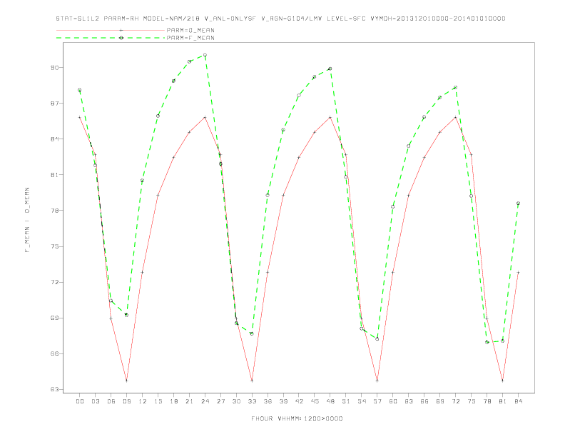Click forecast hour label 21
Screen dimensions: 565x437
[x=189, y=401]
